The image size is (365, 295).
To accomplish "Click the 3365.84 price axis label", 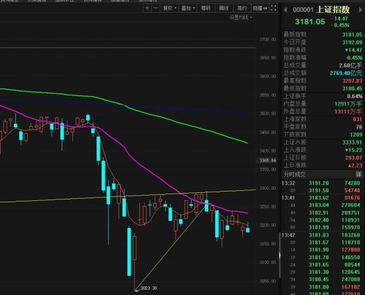I will (267, 160).
